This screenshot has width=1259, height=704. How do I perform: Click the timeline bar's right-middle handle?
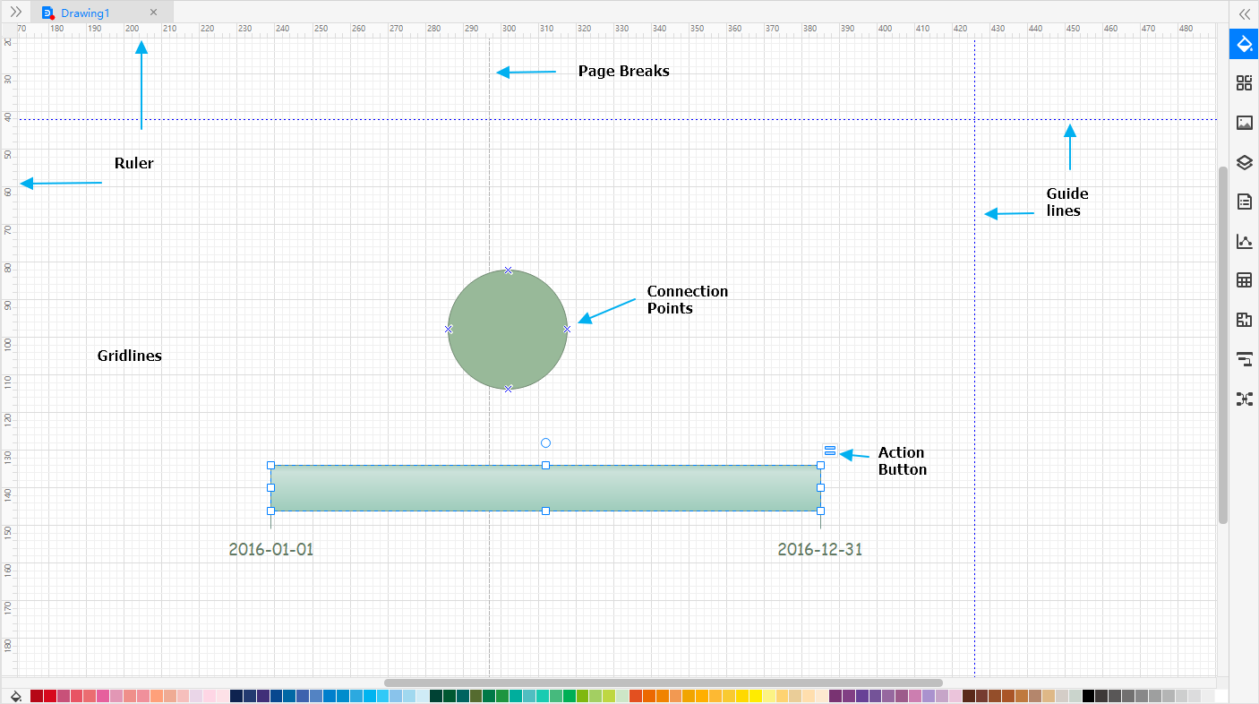[820, 488]
